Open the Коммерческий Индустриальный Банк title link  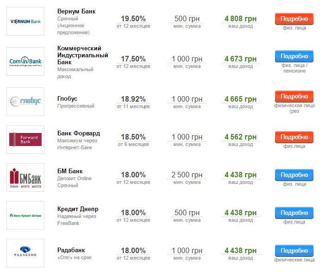[82, 55]
